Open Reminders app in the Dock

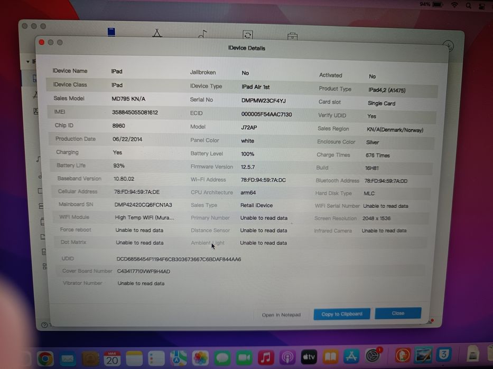156,358
